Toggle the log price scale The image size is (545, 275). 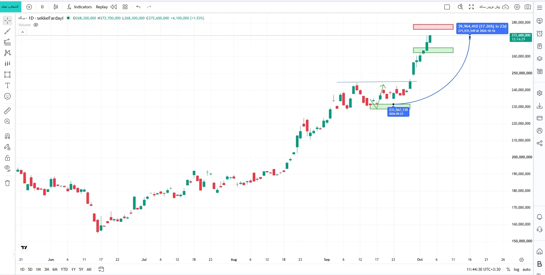pos(516,269)
